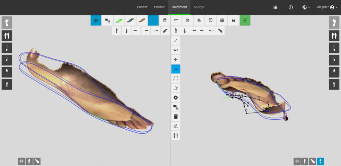Open the ruler measurement tool

click(x=176, y=20)
